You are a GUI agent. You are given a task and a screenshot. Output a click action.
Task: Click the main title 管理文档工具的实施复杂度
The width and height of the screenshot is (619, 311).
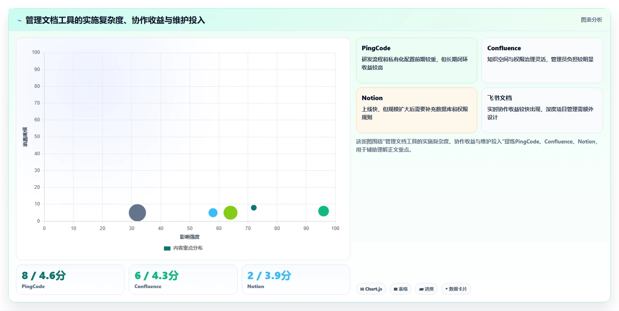(x=115, y=20)
